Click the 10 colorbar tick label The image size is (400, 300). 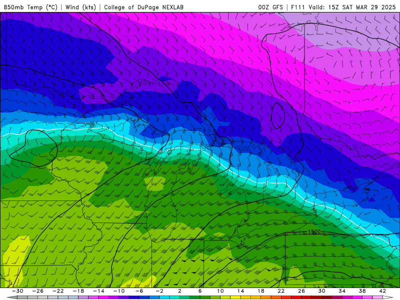(x=220, y=291)
